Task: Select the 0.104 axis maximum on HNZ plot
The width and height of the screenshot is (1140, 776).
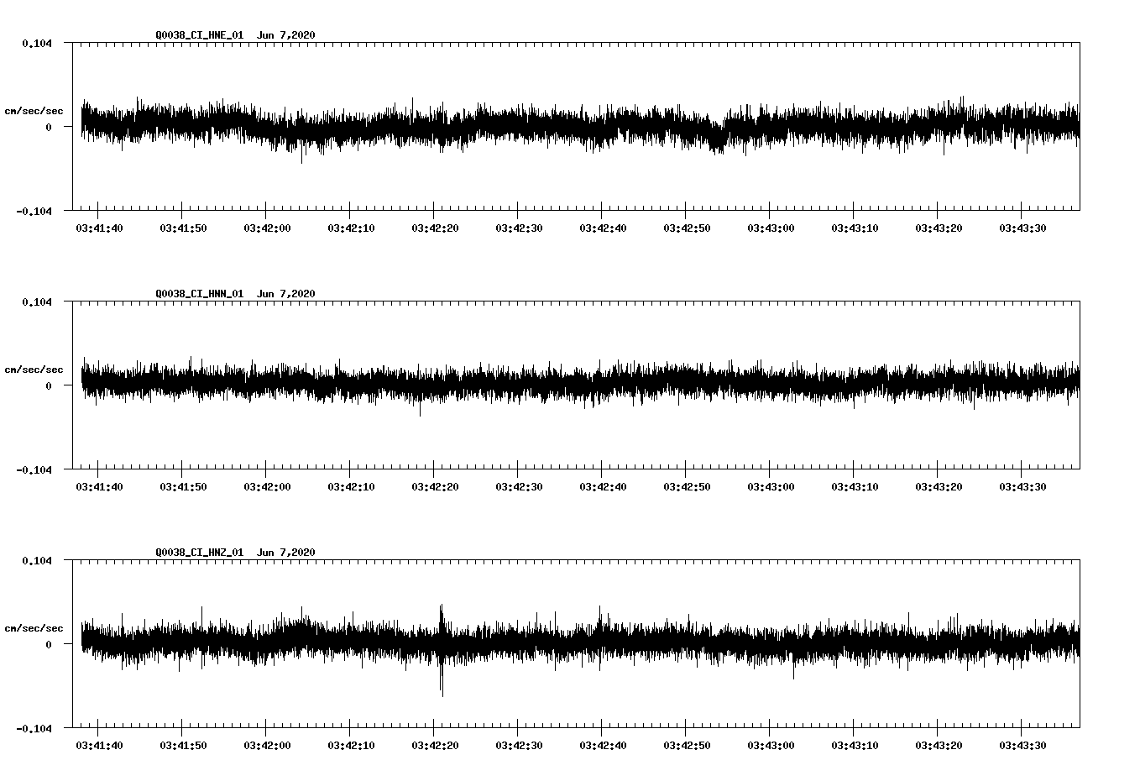Action: click(37, 560)
